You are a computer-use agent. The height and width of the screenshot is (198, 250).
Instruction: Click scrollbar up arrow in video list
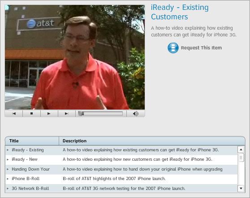click(241, 150)
